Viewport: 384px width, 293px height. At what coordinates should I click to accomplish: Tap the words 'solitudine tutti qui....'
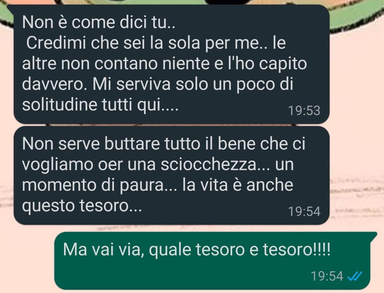pyautogui.click(x=100, y=105)
